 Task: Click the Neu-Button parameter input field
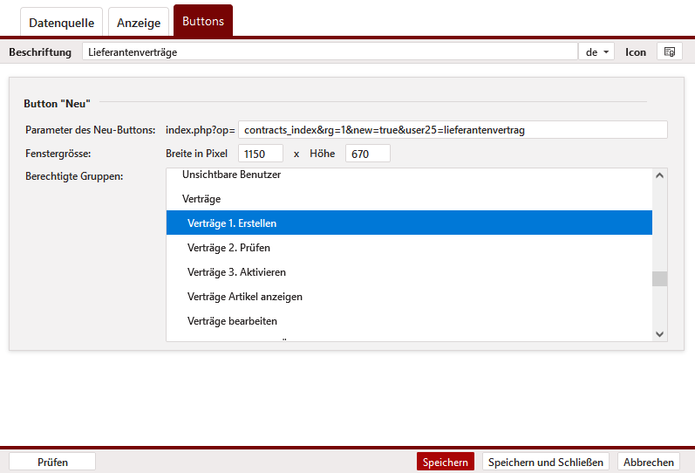coord(453,130)
